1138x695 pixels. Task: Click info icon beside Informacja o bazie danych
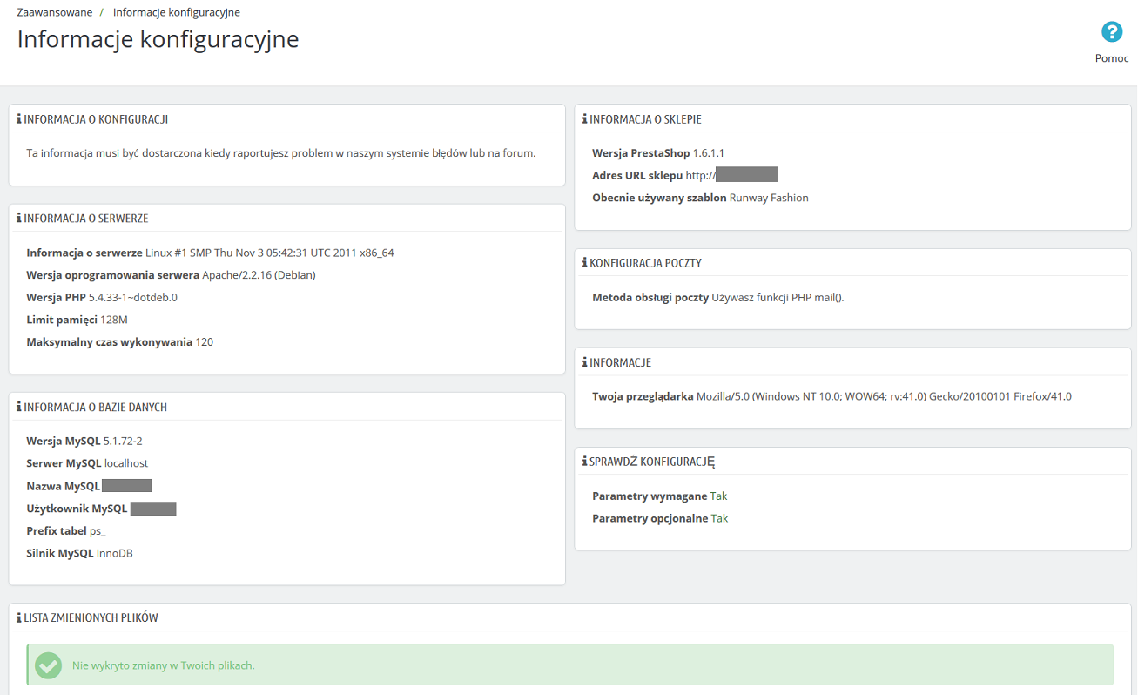tap(19, 407)
